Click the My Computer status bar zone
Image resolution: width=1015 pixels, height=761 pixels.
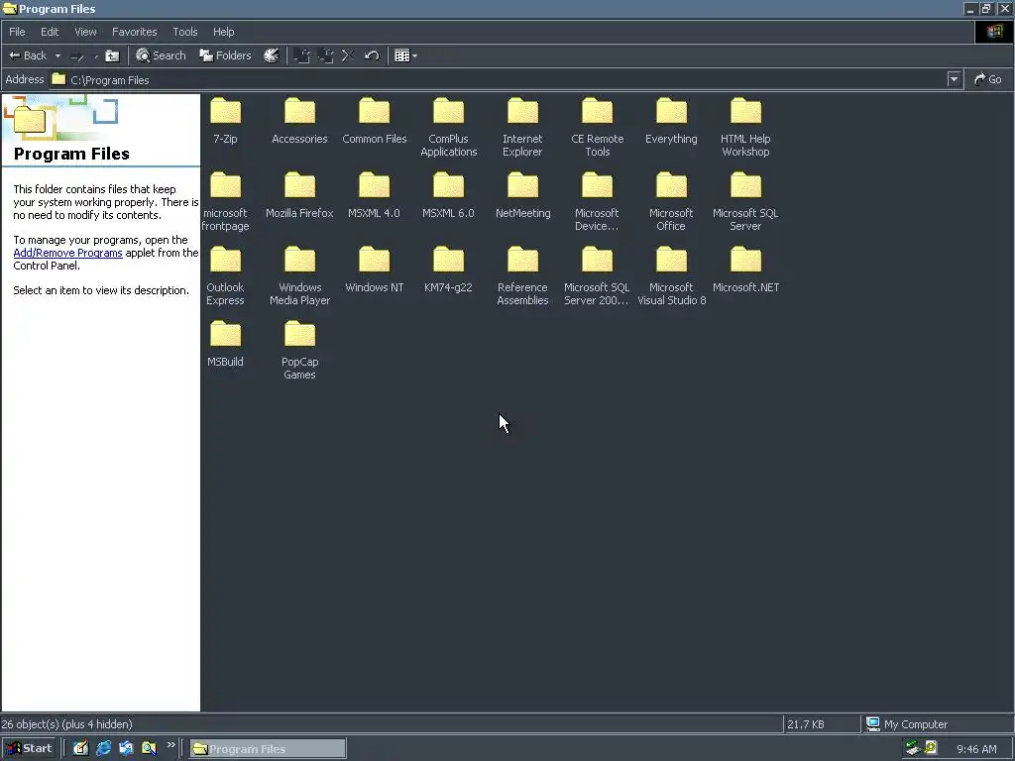(x=938, y=724)
